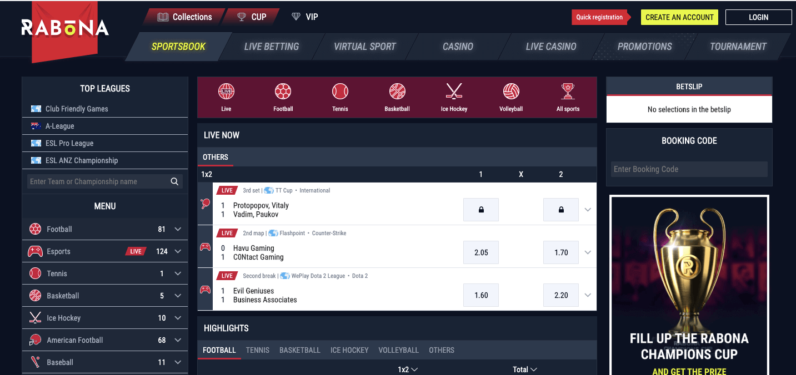This screenshot has height=375, width=796.
Task: Open the Live sports icon
Action: tap(226, 92)
